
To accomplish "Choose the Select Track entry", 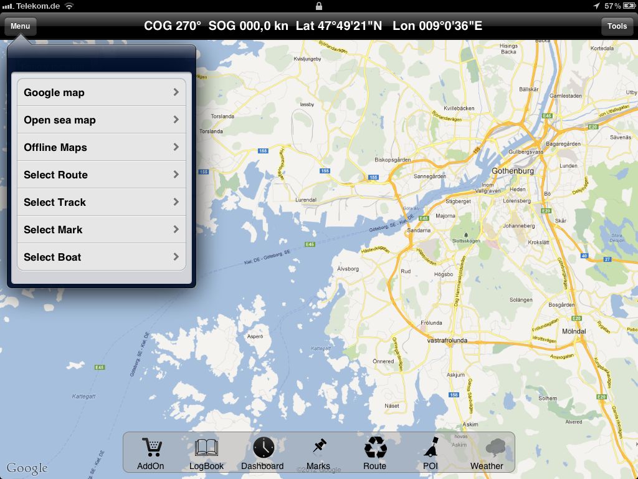I will tap(102, 202).
